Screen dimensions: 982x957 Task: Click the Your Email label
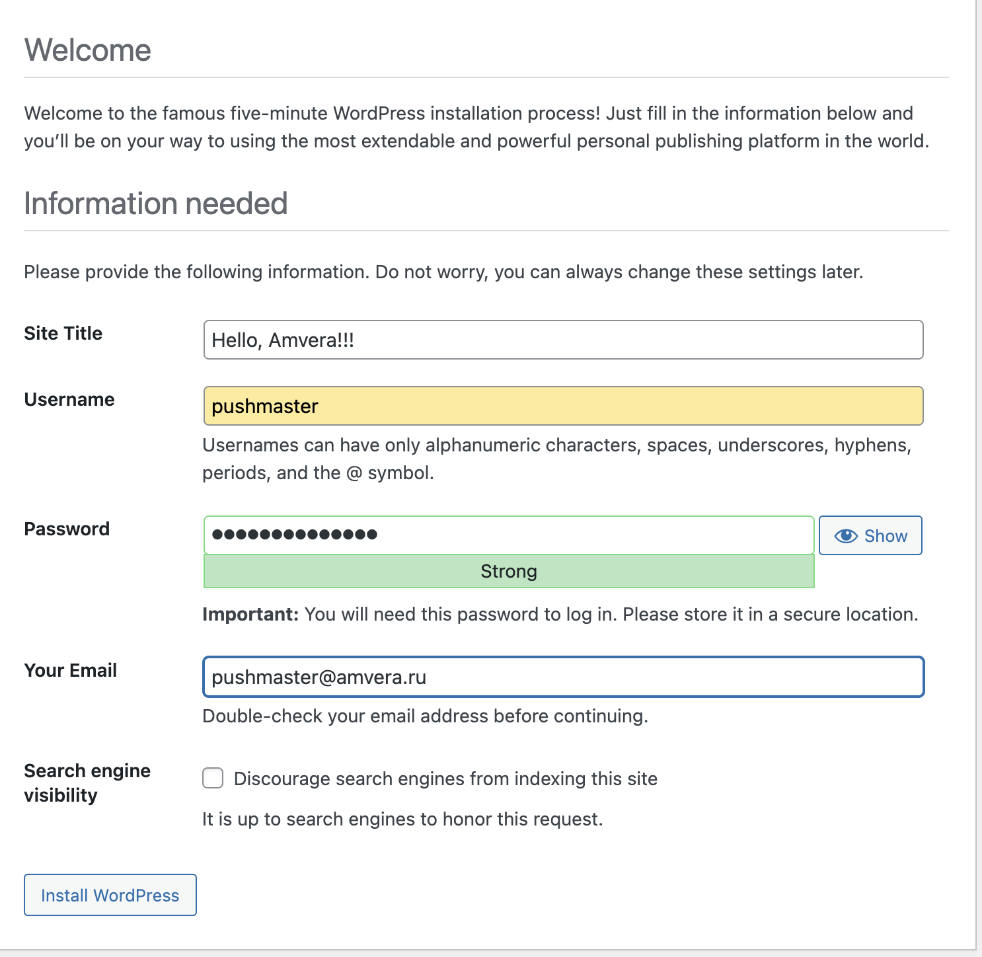[71, 670]
